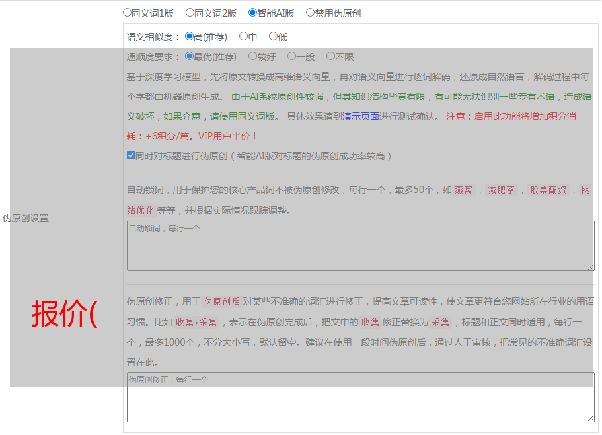
Task: Focus the 伪原创修正 text area
Action: (360, 398)
